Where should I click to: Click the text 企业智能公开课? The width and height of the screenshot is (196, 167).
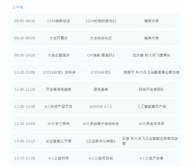click(x=58, y=141)
